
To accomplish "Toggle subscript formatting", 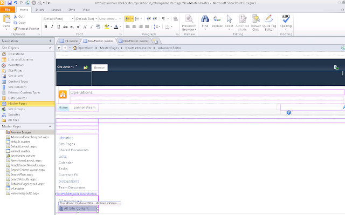I will coord(72,26).
